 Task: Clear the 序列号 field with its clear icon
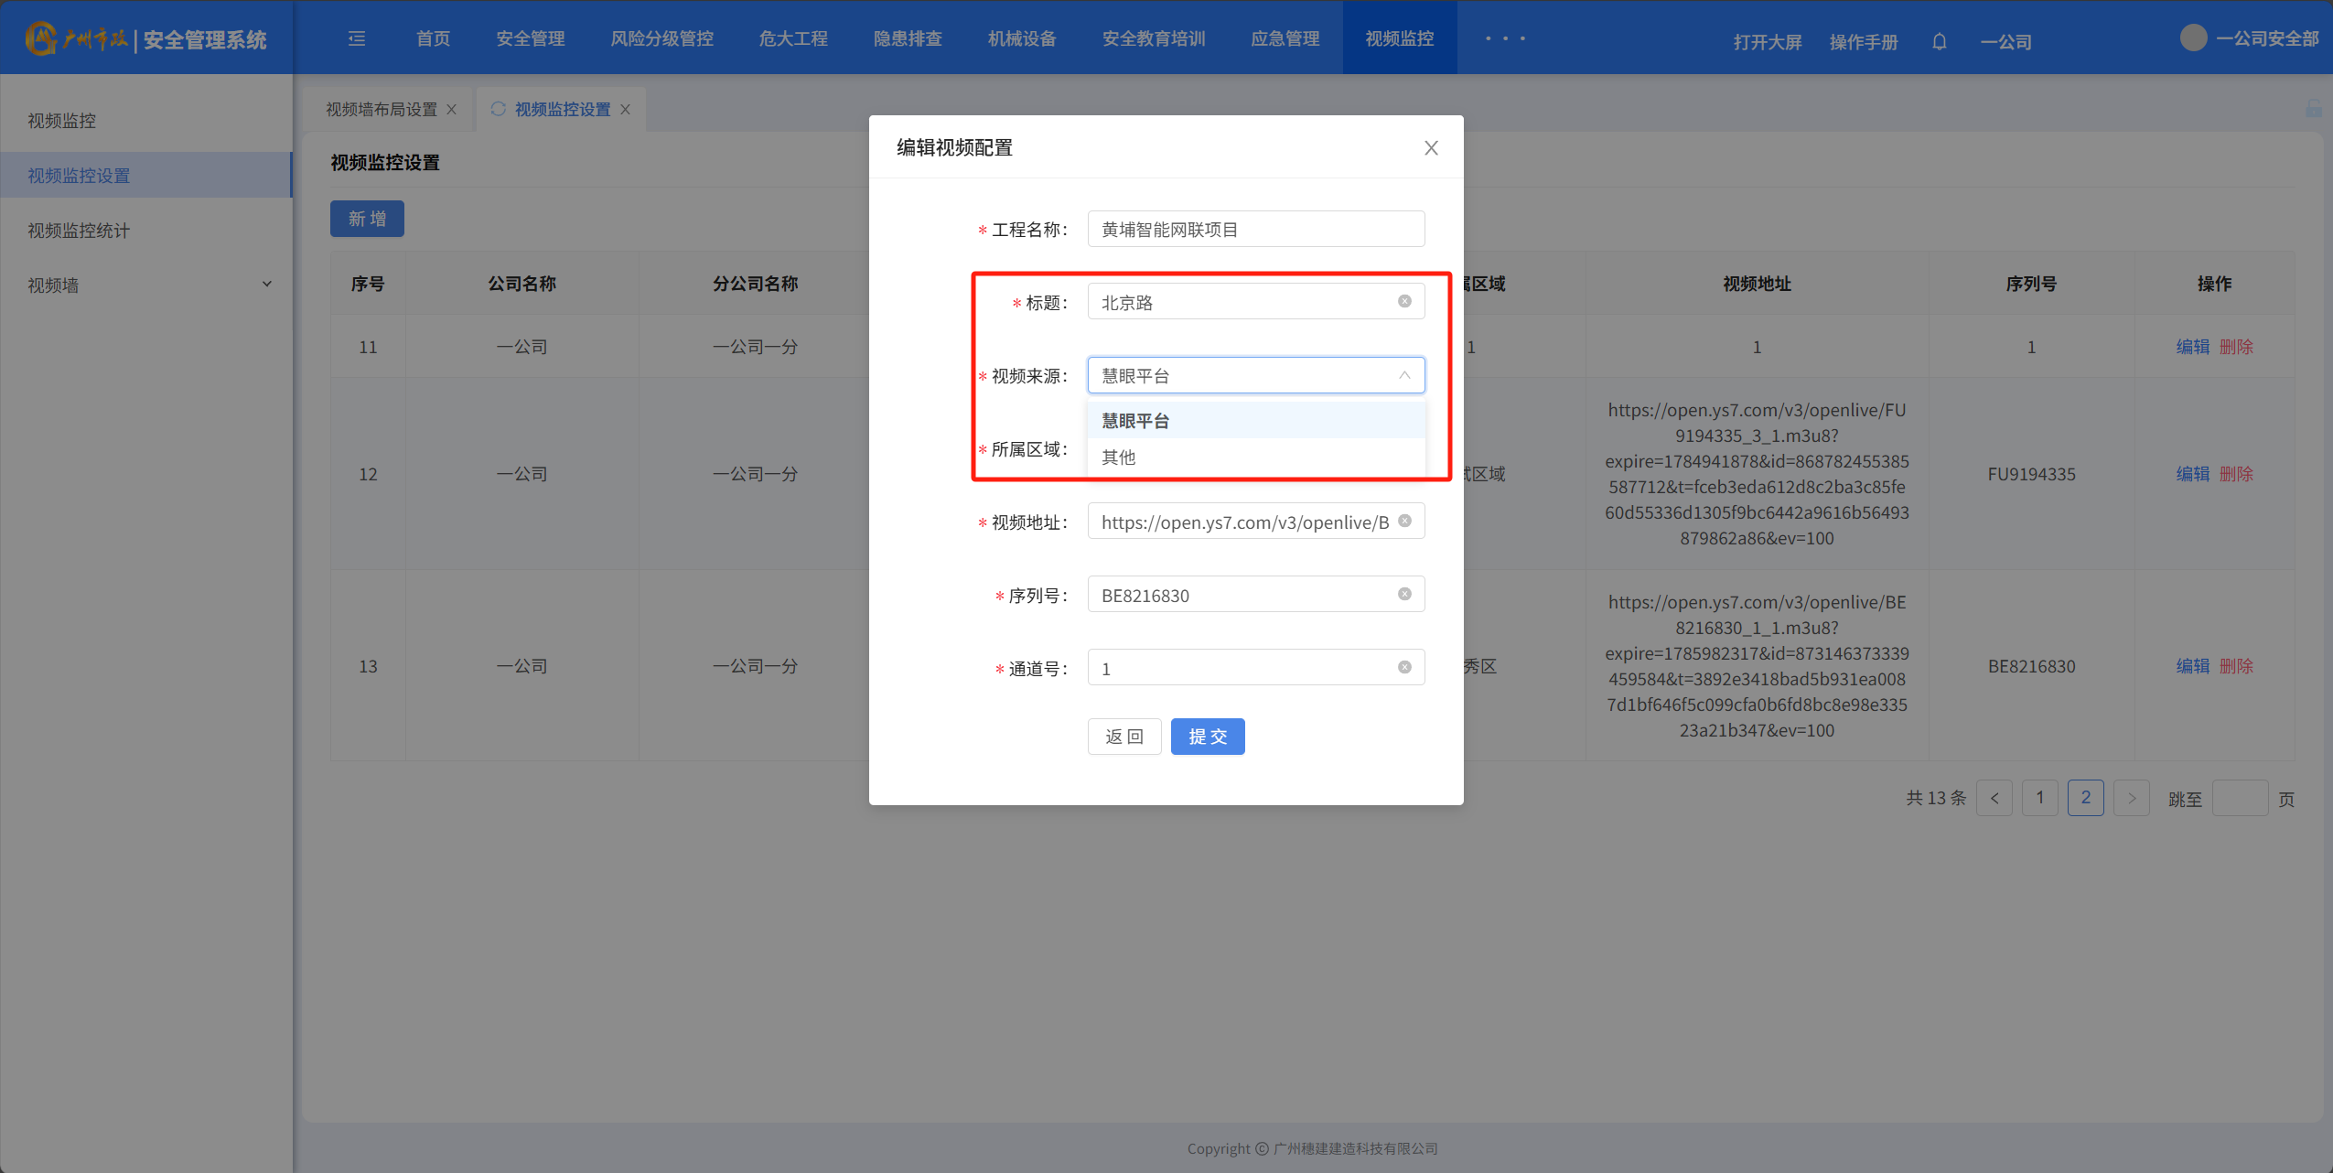(x=1404, y=595)
